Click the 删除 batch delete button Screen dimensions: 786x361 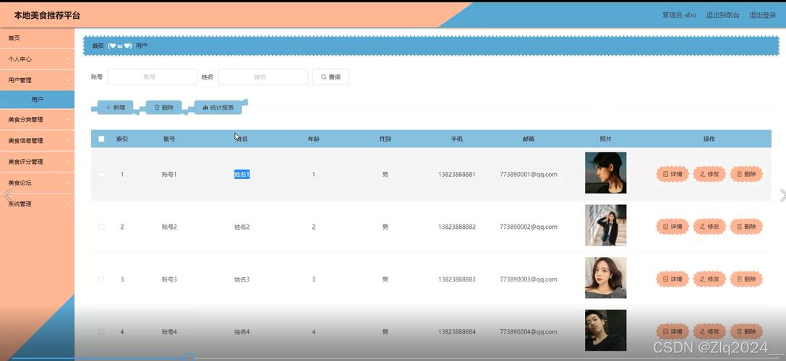[x=163, y=107]
